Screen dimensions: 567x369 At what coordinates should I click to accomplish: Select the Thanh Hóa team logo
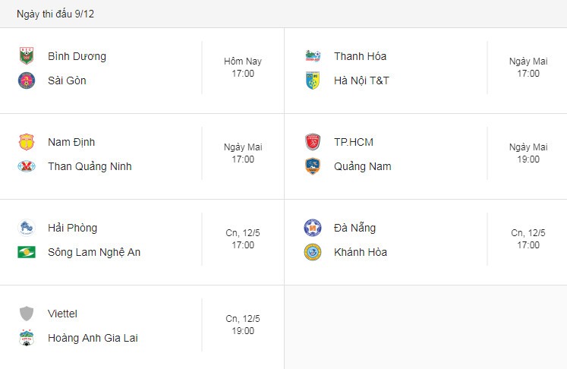pos(313,56)
